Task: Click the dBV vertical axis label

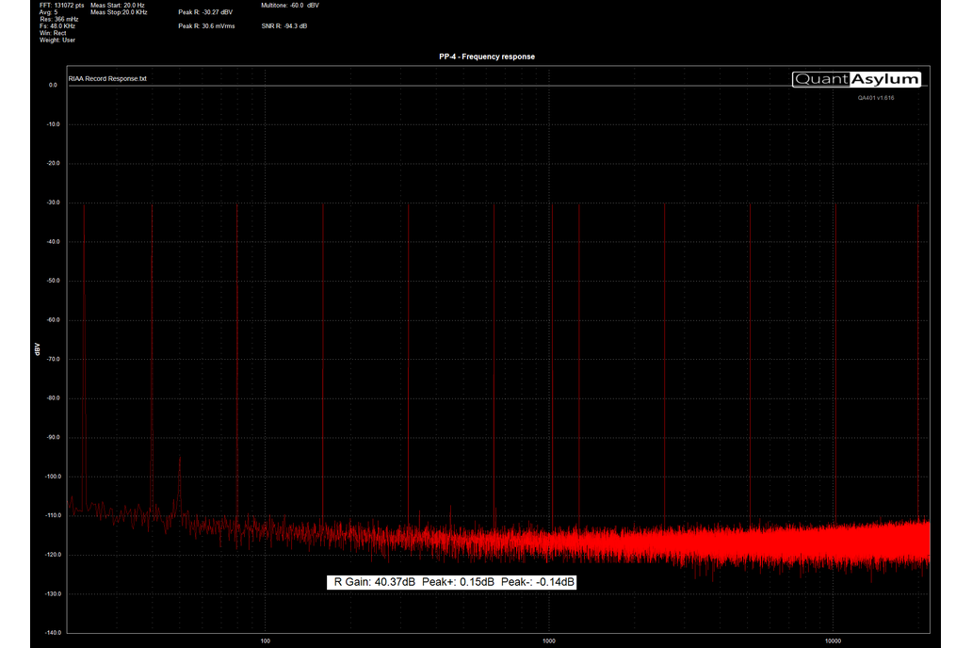Action: click(37, 349)
